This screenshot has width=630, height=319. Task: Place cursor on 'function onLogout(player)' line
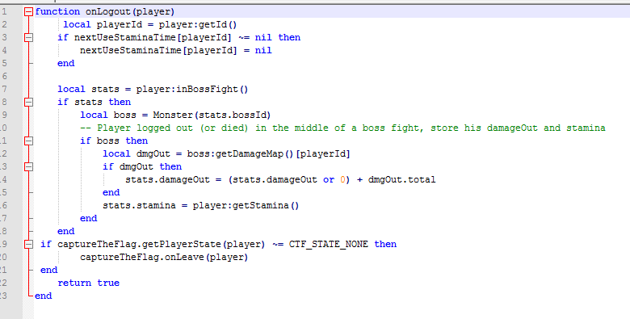click(105, 11)
